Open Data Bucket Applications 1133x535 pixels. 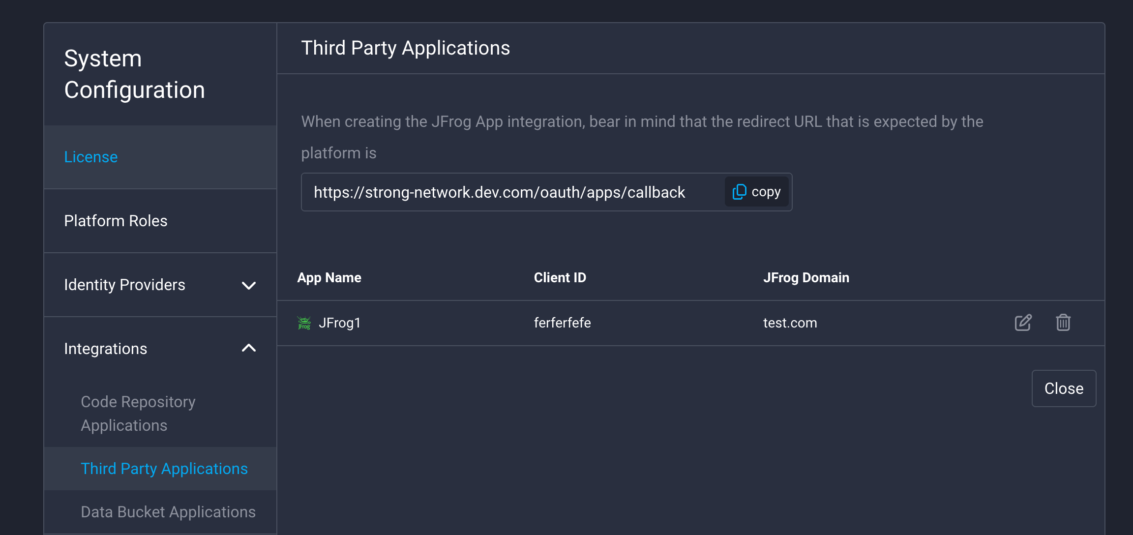pos(168,511)
